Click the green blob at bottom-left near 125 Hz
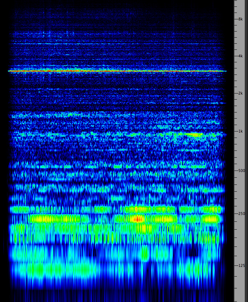 pyautogui.click(x=36, y=269)
